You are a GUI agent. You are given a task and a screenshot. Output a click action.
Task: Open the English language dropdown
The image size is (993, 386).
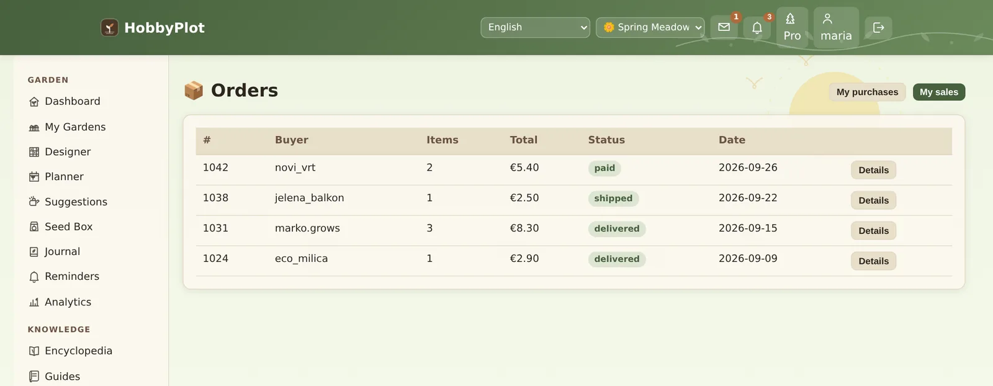point(535,27)
